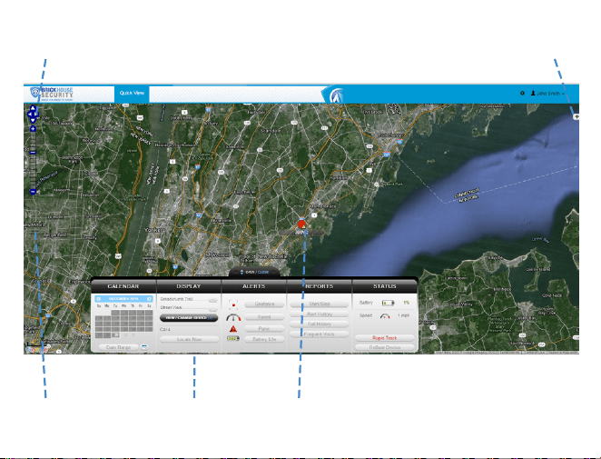The height and width of the screenshot is (459, 601).
Task: Open settings via the gear icon
Action: pos(522,94)
